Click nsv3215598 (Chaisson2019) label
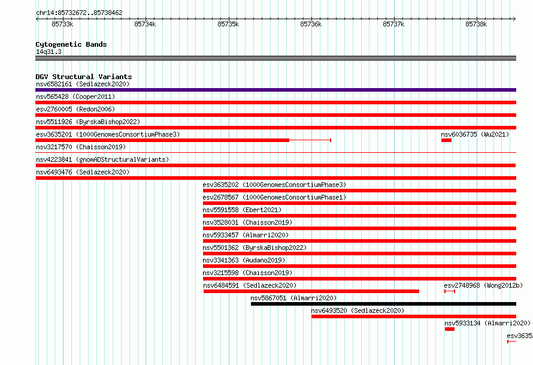Image resolution: width=533 pixels, height=365 pixels. tap(247, 273)
